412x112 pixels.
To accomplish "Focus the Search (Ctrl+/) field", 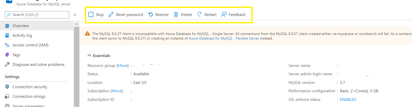I will click(x=37, y=15).
